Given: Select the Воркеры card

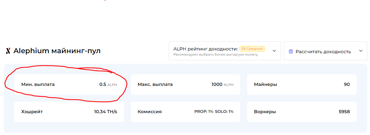Looking at the screenshot, I should click(302, 112).
